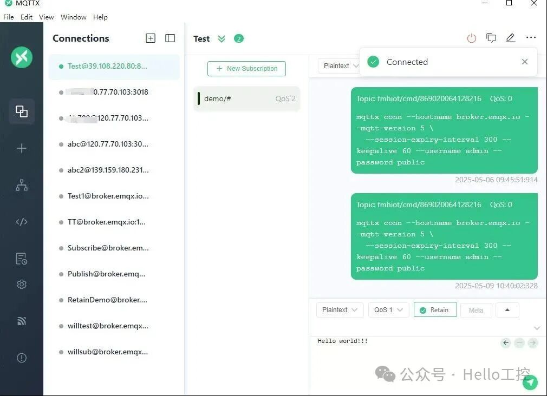This screenshot has height=396, width=547.
Task: Close the Connected notification
Action: [525, 62]
